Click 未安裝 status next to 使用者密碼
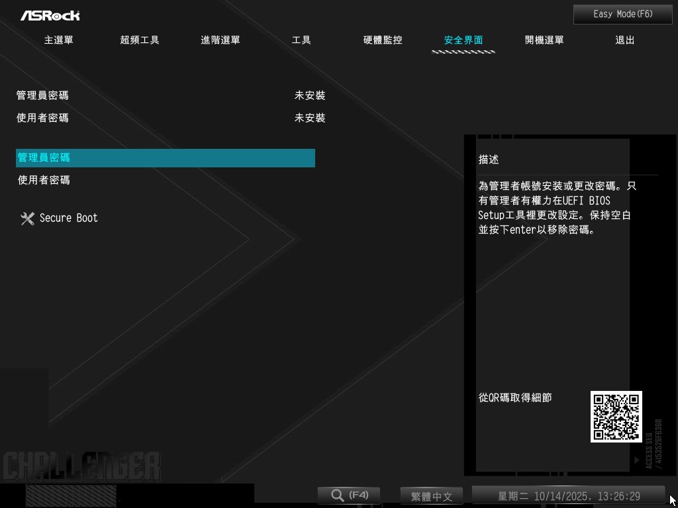 click(x=310, y=118)
